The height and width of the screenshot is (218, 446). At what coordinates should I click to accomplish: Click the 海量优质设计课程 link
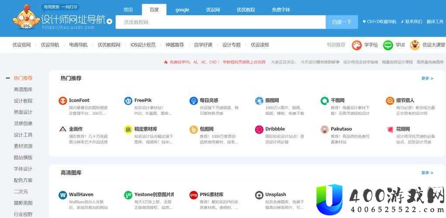tap(398, 62)
